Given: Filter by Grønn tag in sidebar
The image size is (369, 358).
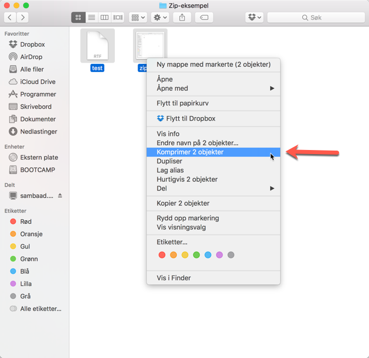Looking at the screenshot, I should (29, 259).
